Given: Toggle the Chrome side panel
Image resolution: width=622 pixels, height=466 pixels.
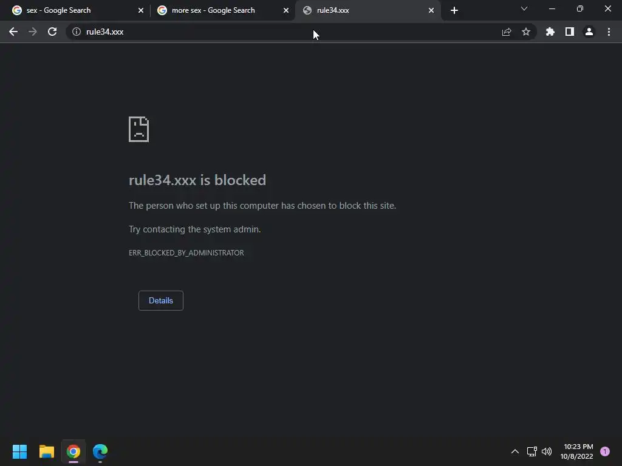Looking at the screenshot, I should pos(569,32).
